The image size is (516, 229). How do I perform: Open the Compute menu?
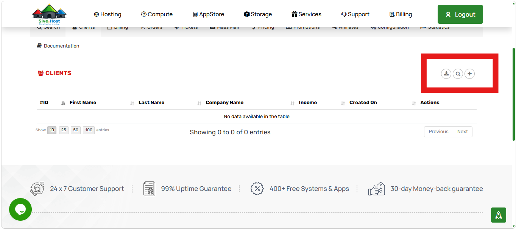pos(157,14)
